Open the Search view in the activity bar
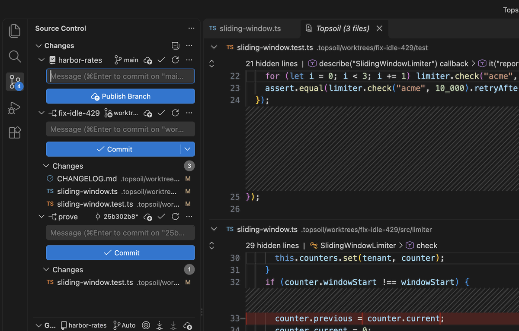 [15, 56]
